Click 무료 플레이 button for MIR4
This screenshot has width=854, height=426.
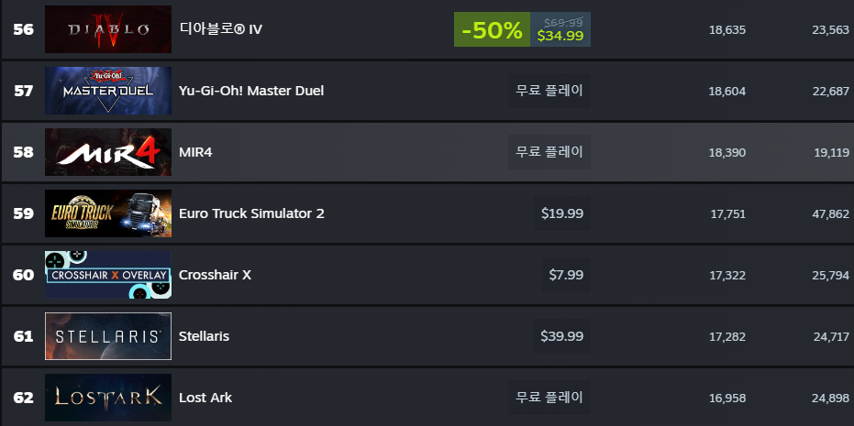549,152
